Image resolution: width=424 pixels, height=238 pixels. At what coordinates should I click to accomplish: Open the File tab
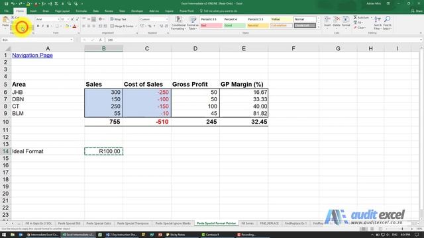coord(6,11)
